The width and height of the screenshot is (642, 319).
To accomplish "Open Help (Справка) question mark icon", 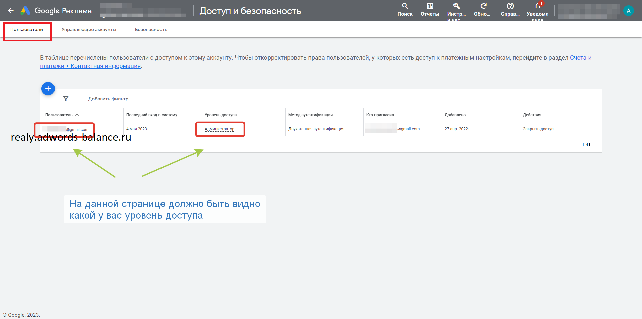I will (x=510, y=6).
